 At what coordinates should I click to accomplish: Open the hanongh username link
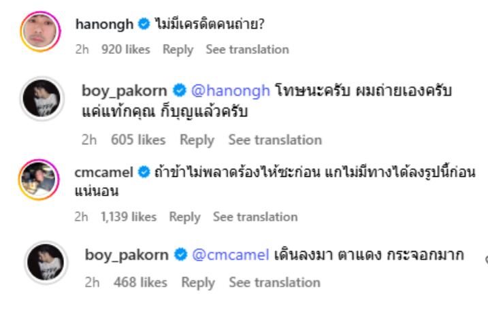104,24
